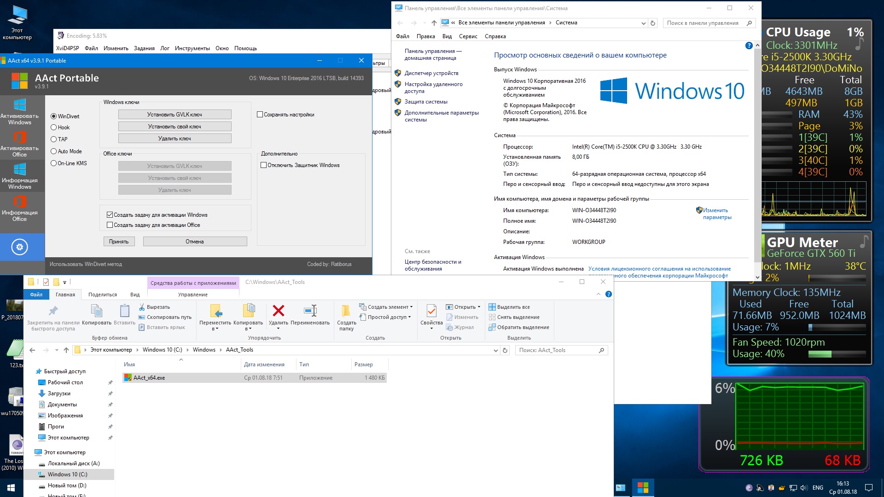The width and height of the screenshot is (884, 497).
Task: Click the Control Panel search field
Action: pyautogui.click(x=709, y=23)
